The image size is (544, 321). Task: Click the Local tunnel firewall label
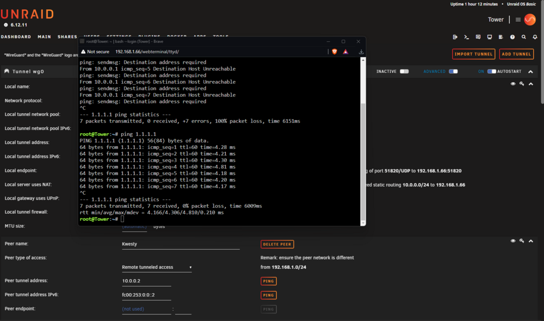click(x=26, y=212)
